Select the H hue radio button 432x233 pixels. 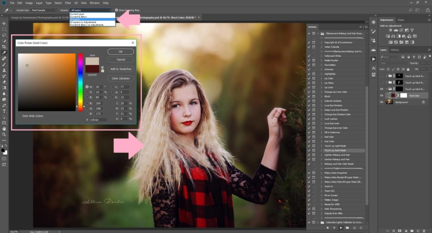point(87,87)
